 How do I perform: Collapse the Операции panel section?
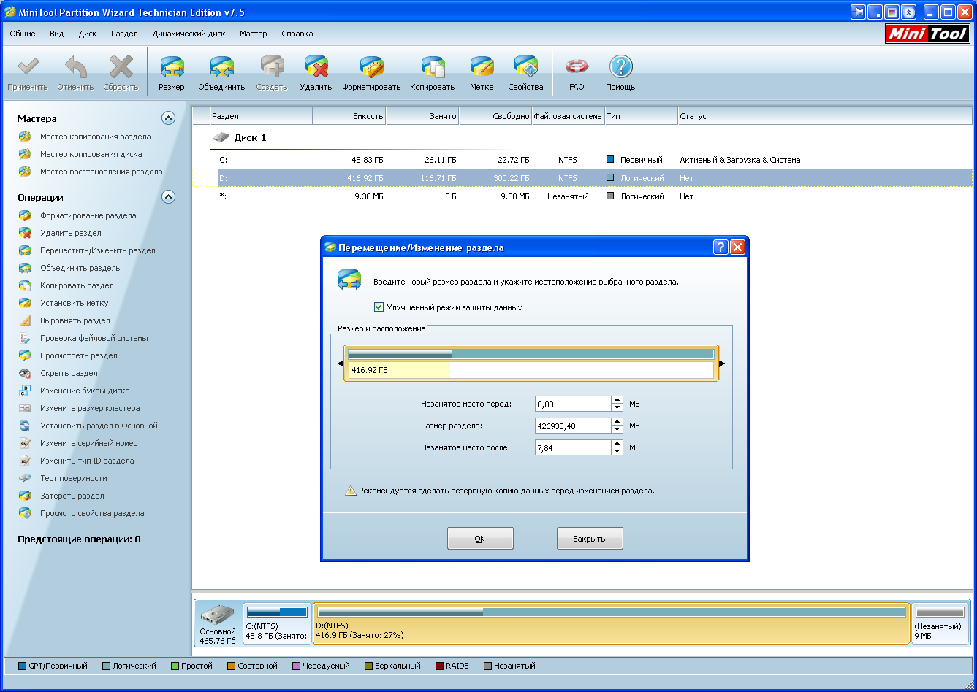click(168, 197)
